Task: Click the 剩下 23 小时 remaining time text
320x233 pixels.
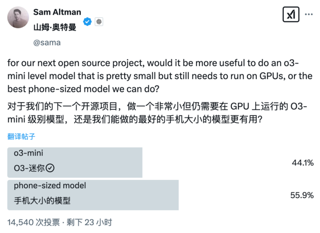Action: (89, 222)
